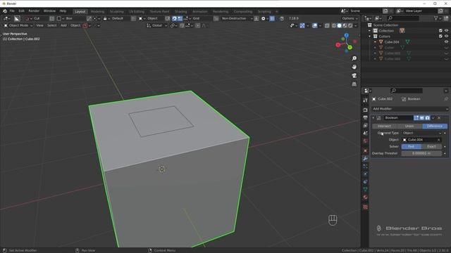
Task: Switch to wireframe shading mode
Action: pyautogui.click(x=334, y=25)
